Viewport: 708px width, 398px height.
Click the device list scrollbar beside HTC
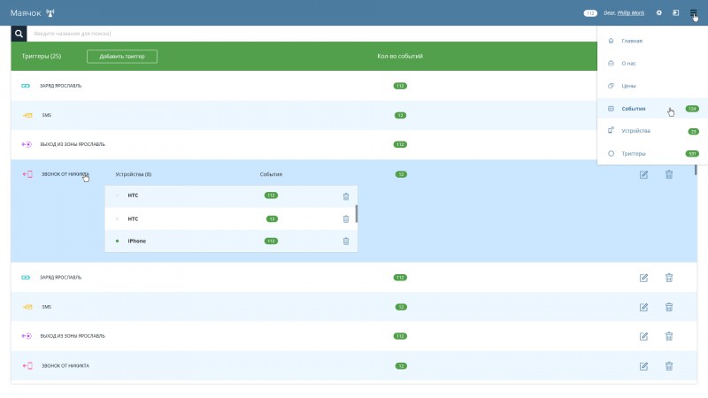tap(357, 214)
